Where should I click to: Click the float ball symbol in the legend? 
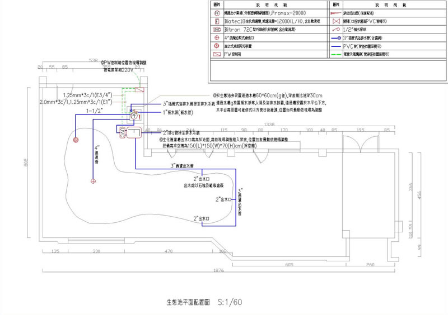[x=337, y=30]
